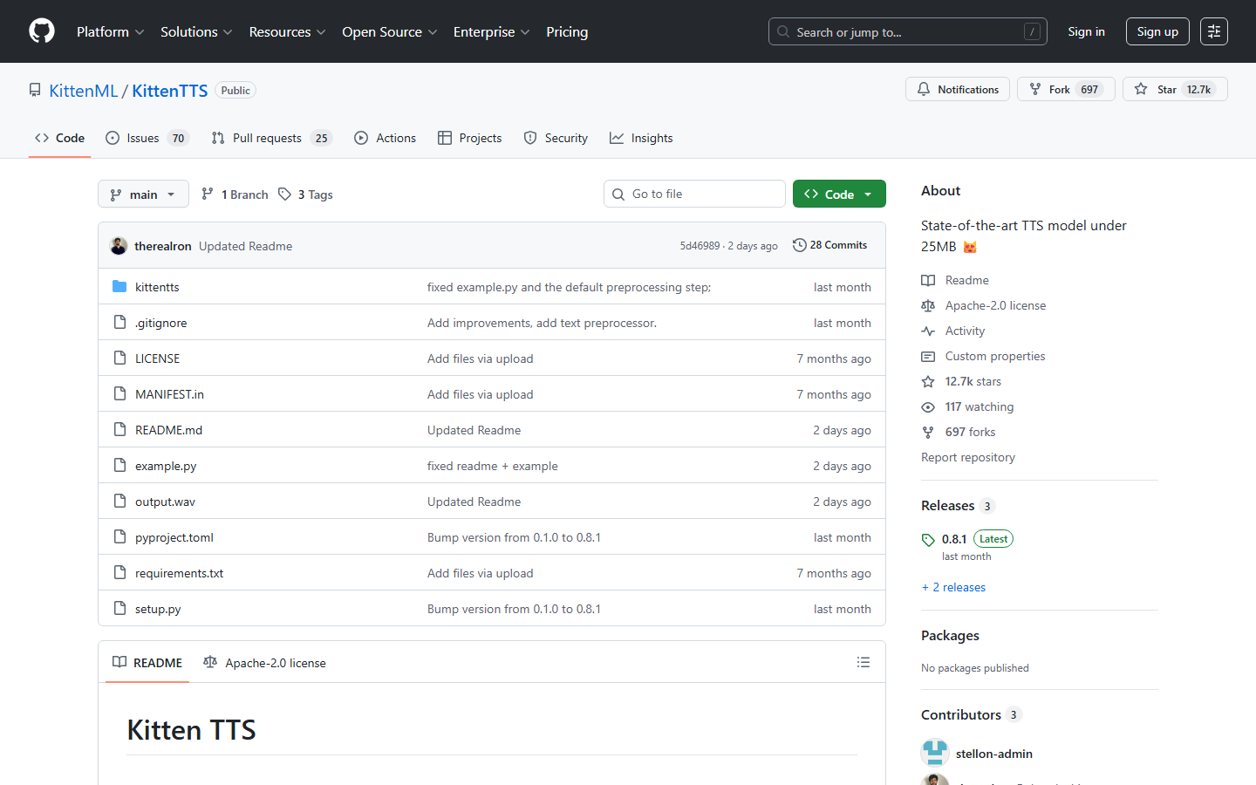This screenshot has height=785, width=1256.
Task: Open the main branch selector
Action: pos(142,194)
